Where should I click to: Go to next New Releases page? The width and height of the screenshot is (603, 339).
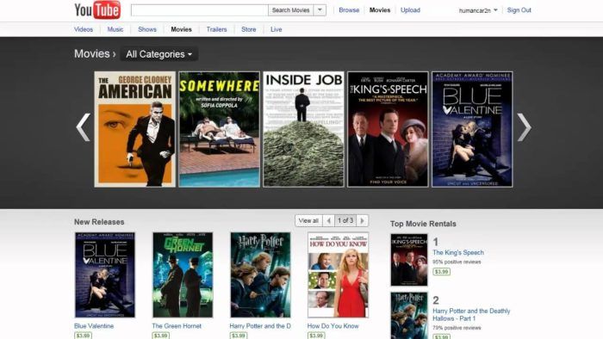pos(363,221)
